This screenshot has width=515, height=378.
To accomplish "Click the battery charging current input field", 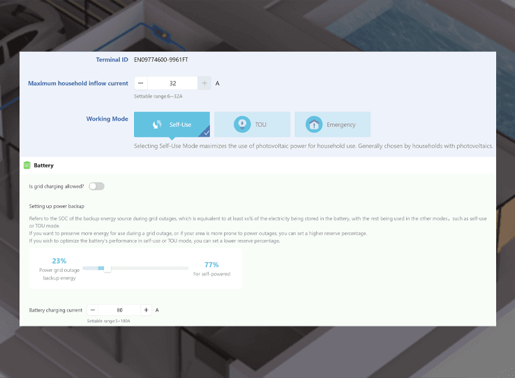I will [119, 310].
